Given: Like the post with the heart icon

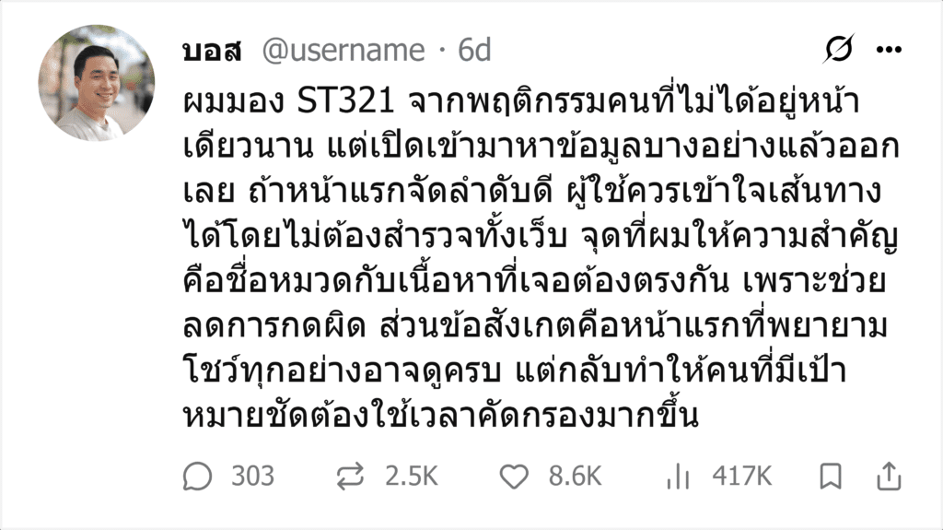Looking at the screenshot, I should 514,477.
